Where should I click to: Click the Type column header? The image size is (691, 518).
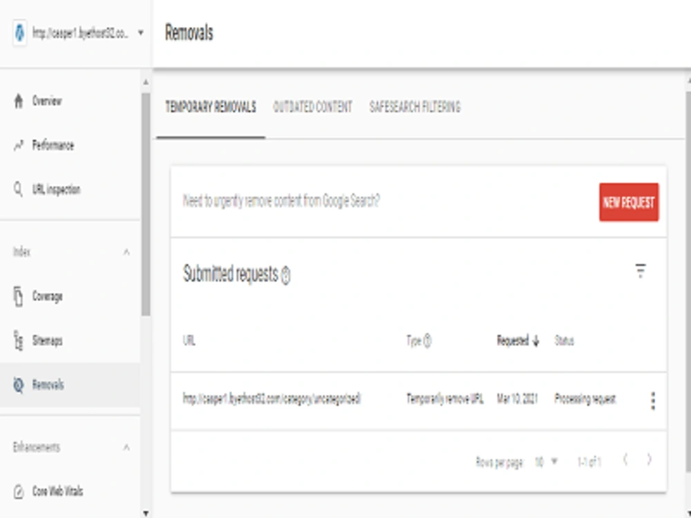414,341
